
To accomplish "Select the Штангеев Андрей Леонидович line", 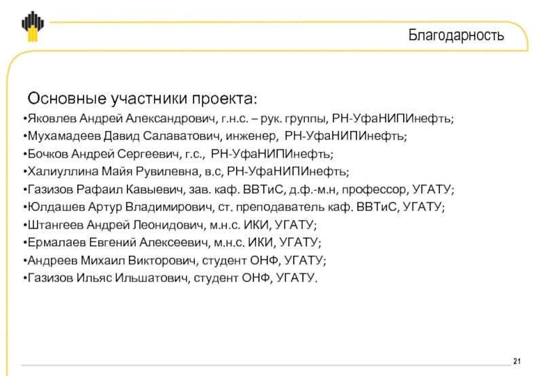I will [170, 225].
